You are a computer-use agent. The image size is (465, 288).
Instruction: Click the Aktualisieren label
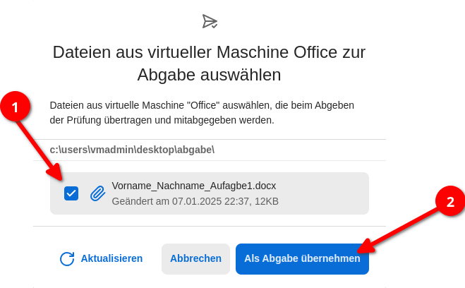(x=111, y=258)
